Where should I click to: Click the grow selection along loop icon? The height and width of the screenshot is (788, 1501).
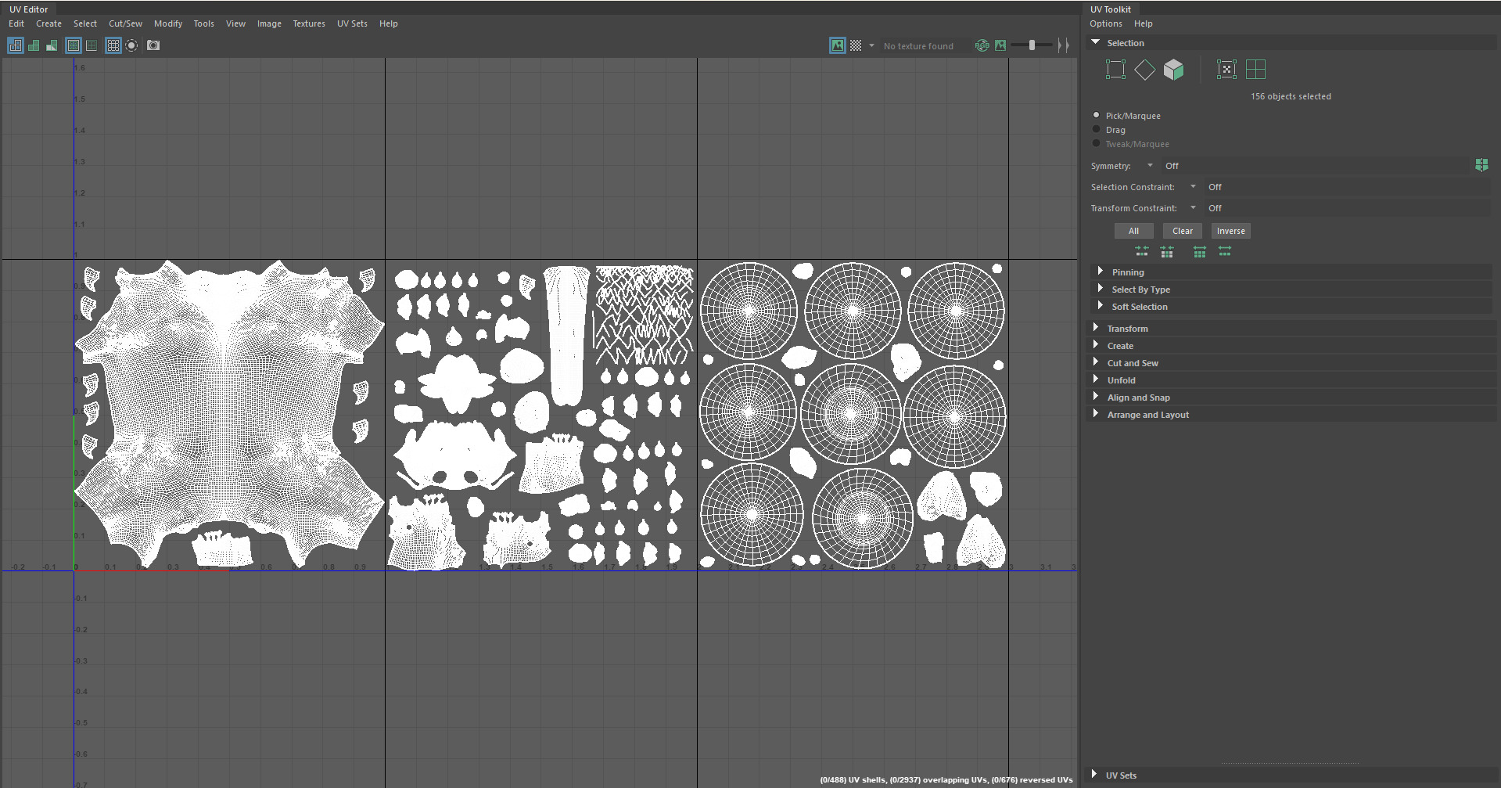point(1225,251)
